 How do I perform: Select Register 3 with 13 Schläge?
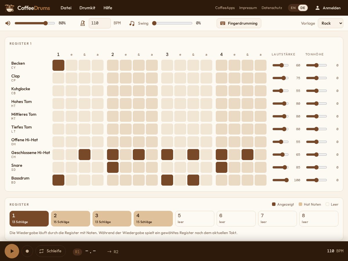click(112, 219)
